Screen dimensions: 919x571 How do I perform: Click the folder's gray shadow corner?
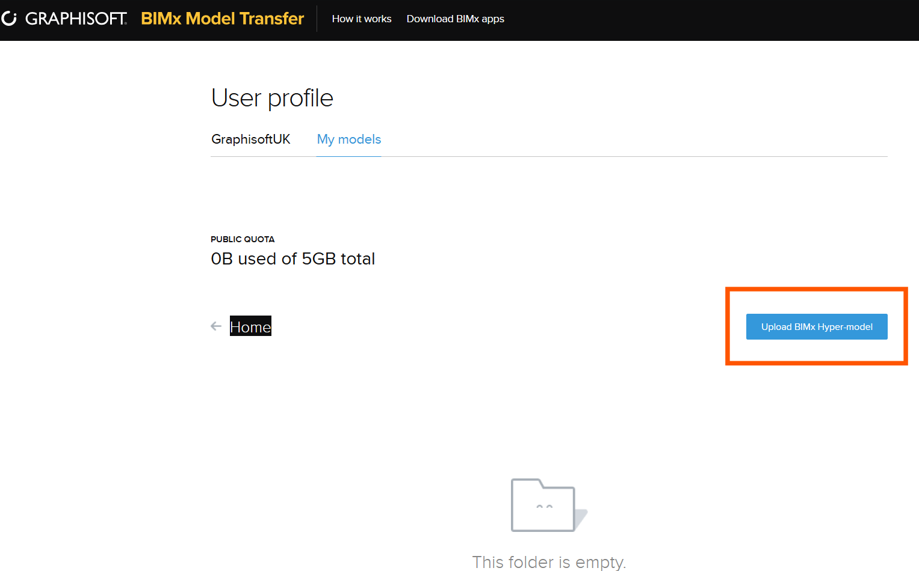[581, 518]
